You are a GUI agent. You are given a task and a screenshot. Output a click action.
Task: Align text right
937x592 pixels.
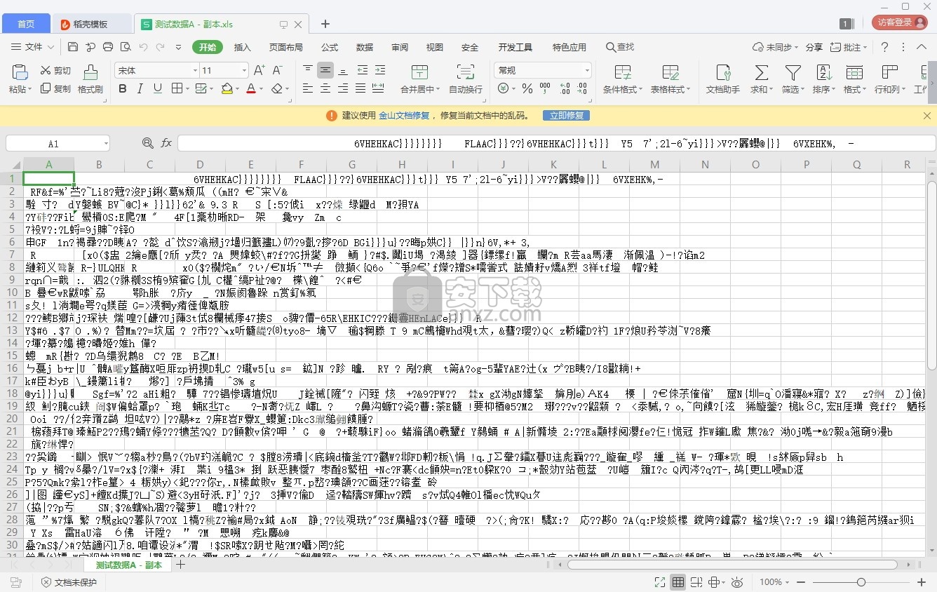(342, 89)
